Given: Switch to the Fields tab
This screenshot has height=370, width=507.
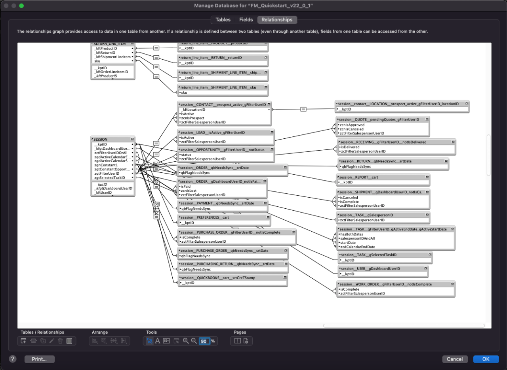Looking at the screenshot, I should click(x=246, y=20).
